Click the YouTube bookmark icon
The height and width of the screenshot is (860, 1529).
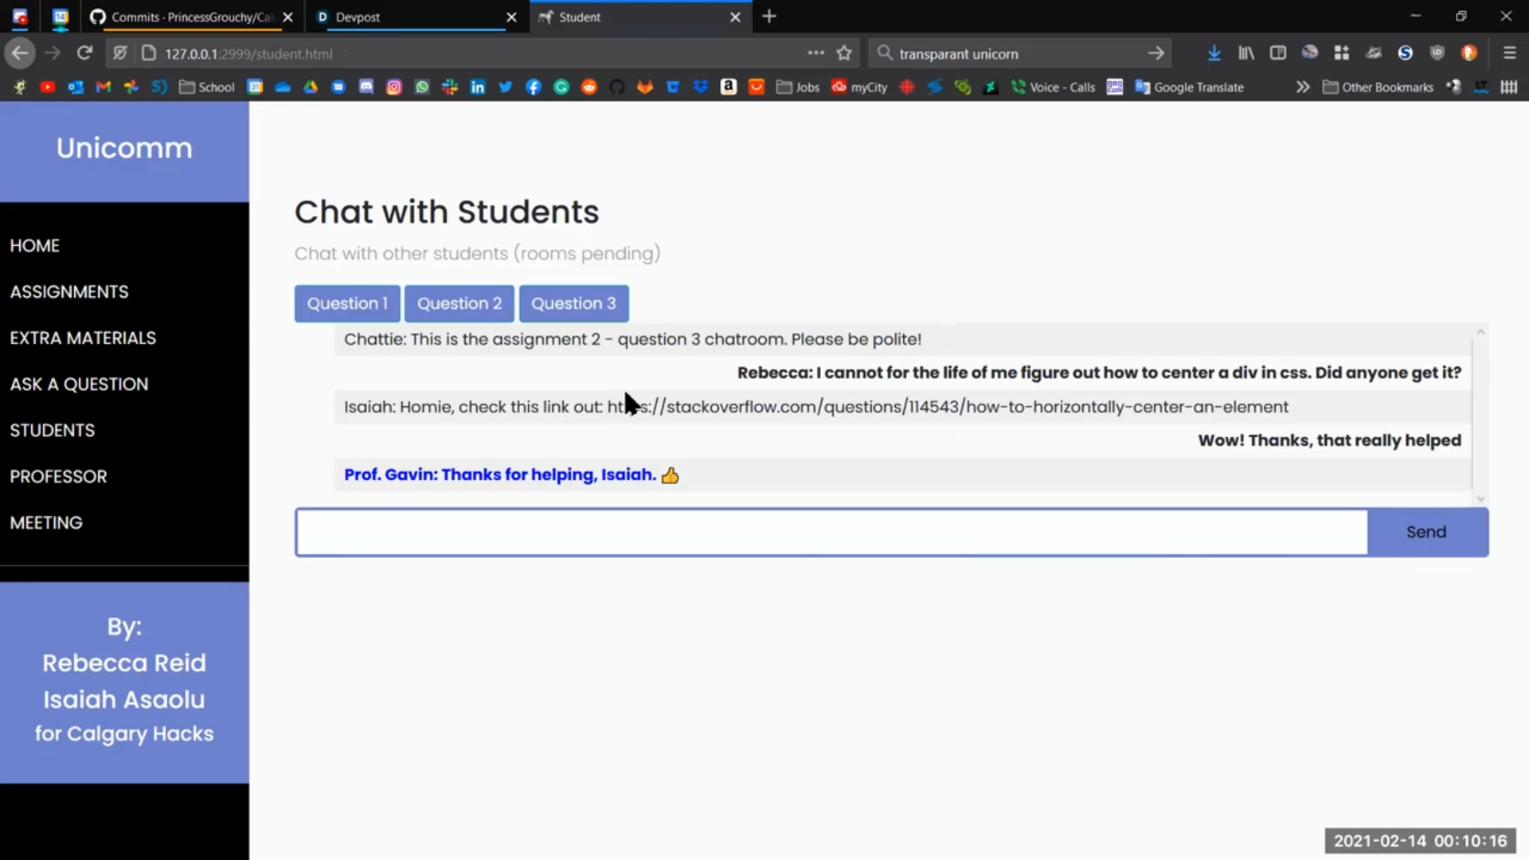click(48, 87)
